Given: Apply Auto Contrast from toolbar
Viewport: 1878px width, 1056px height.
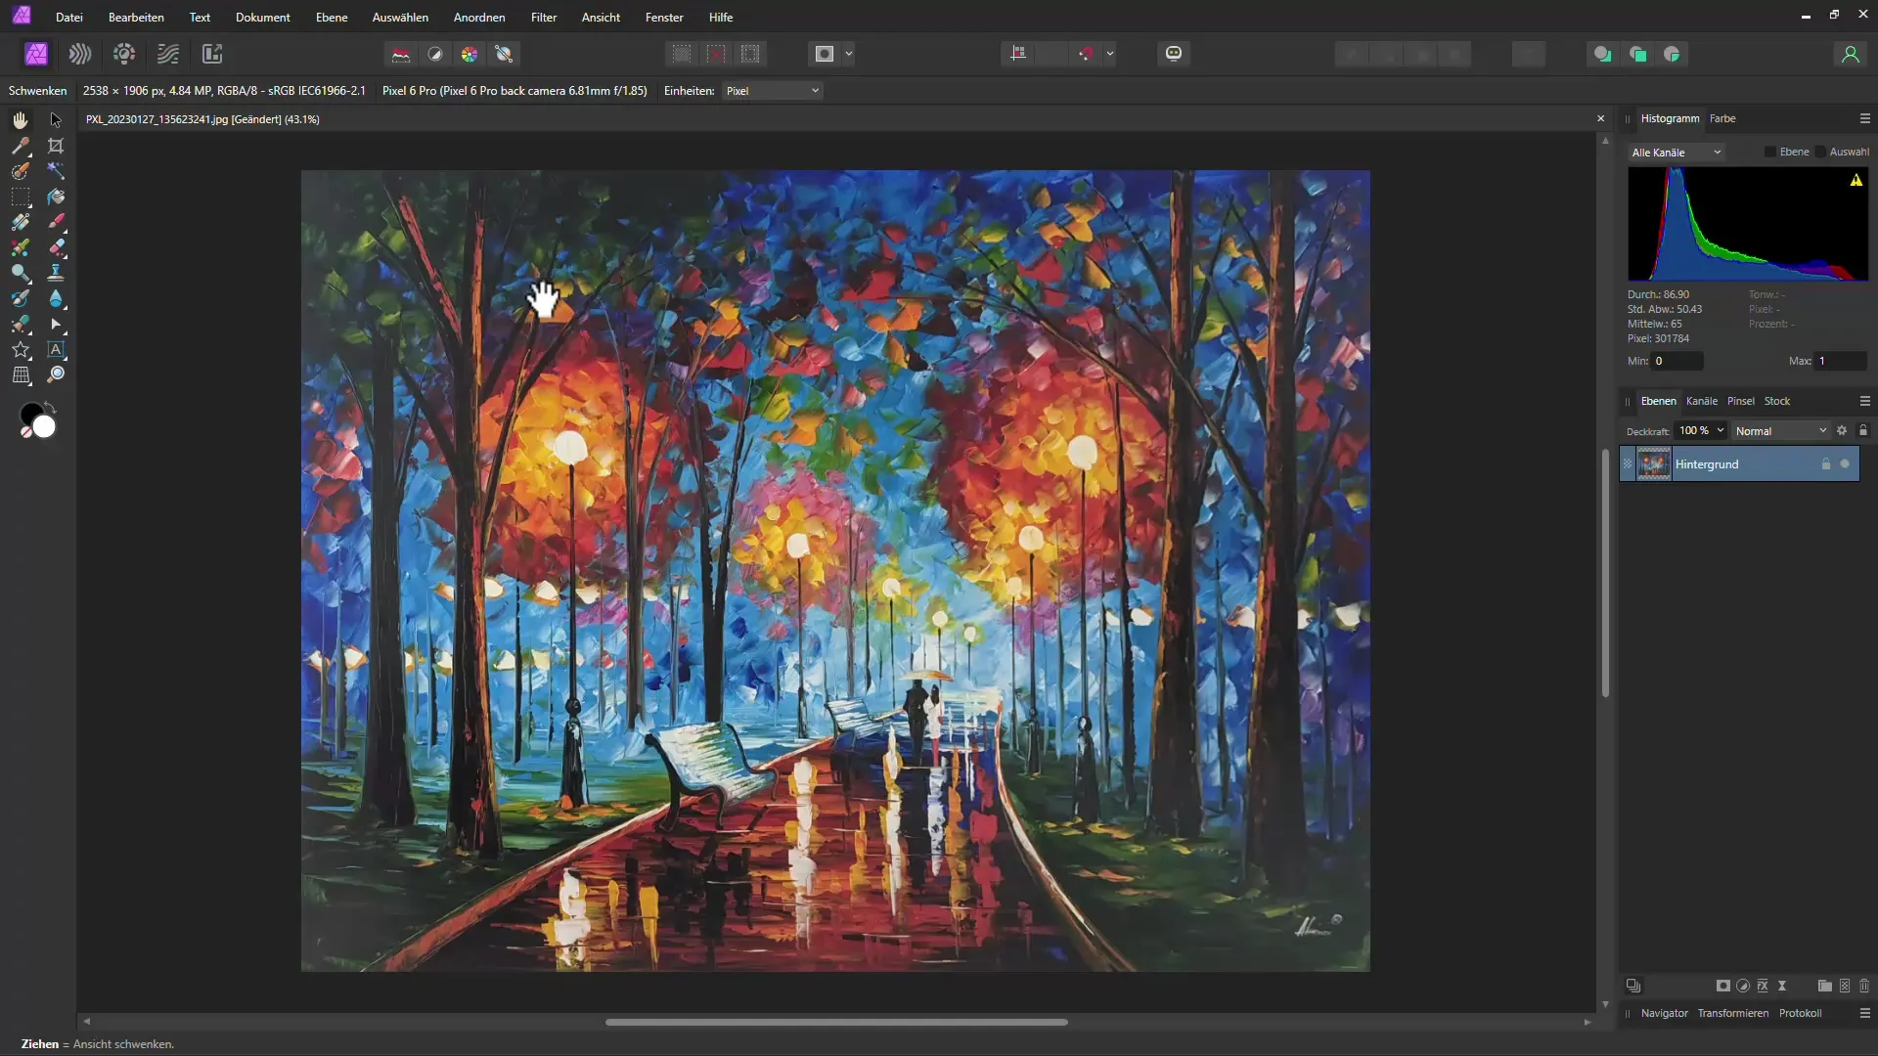Looking at the screenshot, I should point(435,54).
